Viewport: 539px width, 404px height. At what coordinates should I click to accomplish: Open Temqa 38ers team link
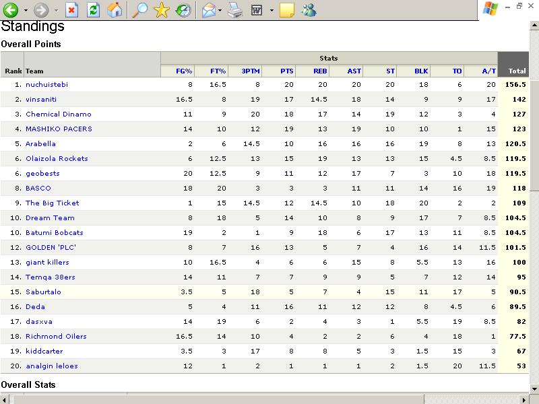click(50, 277)
